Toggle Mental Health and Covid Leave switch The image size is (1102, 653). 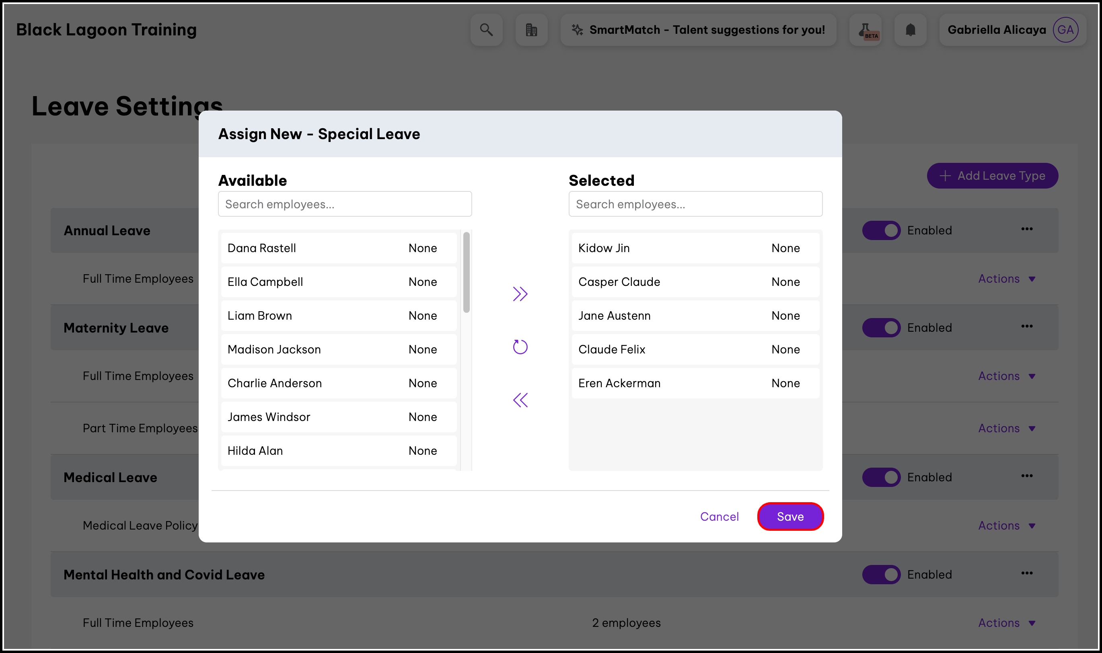[881, 574]
